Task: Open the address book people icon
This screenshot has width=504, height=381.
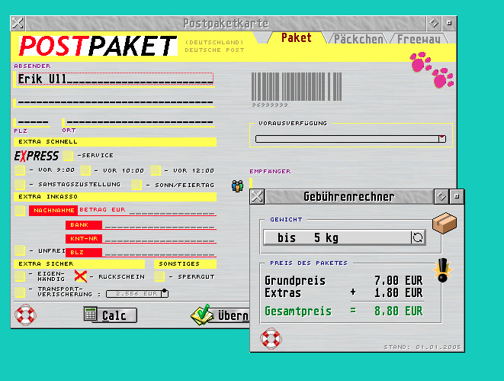Action: [x=238, y=186]
